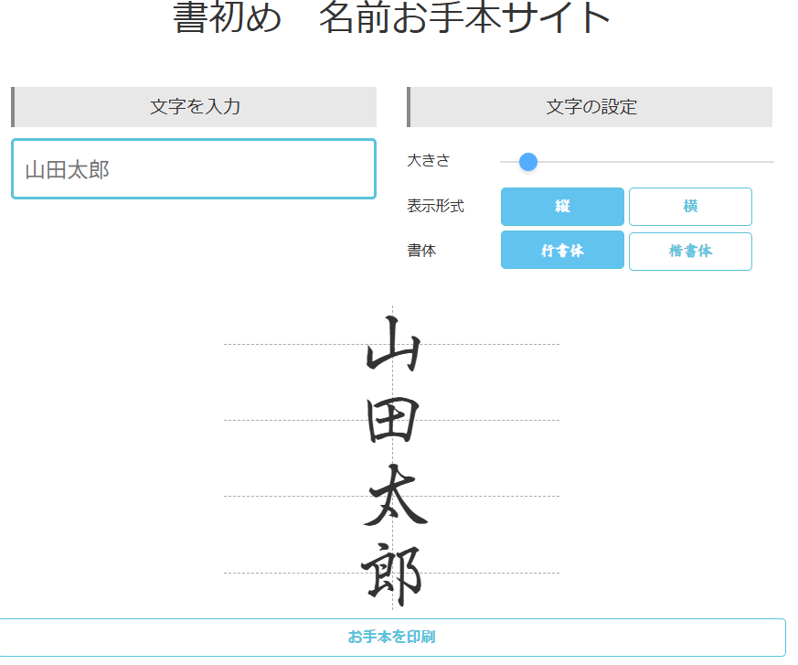Click the middle of the size slider track
798x665 pixels.
coord(637,162)
